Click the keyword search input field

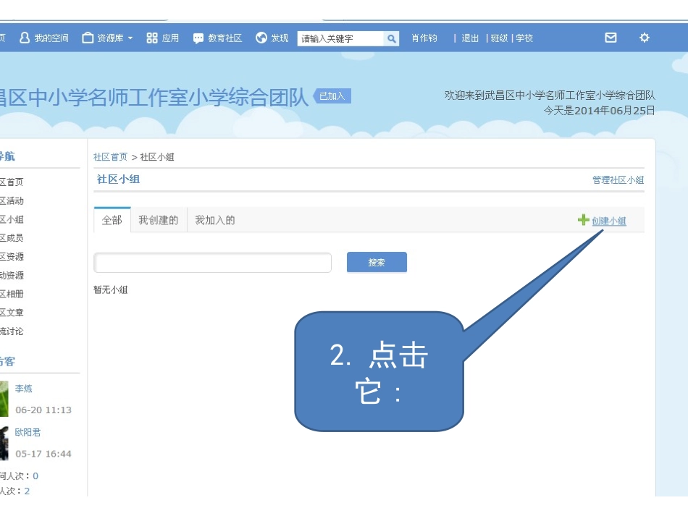pos(340,38)
